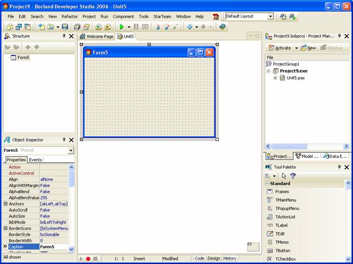Click the New button in Project Manager
The width and height of the screenshot is (353, 264).
[307, 48]
